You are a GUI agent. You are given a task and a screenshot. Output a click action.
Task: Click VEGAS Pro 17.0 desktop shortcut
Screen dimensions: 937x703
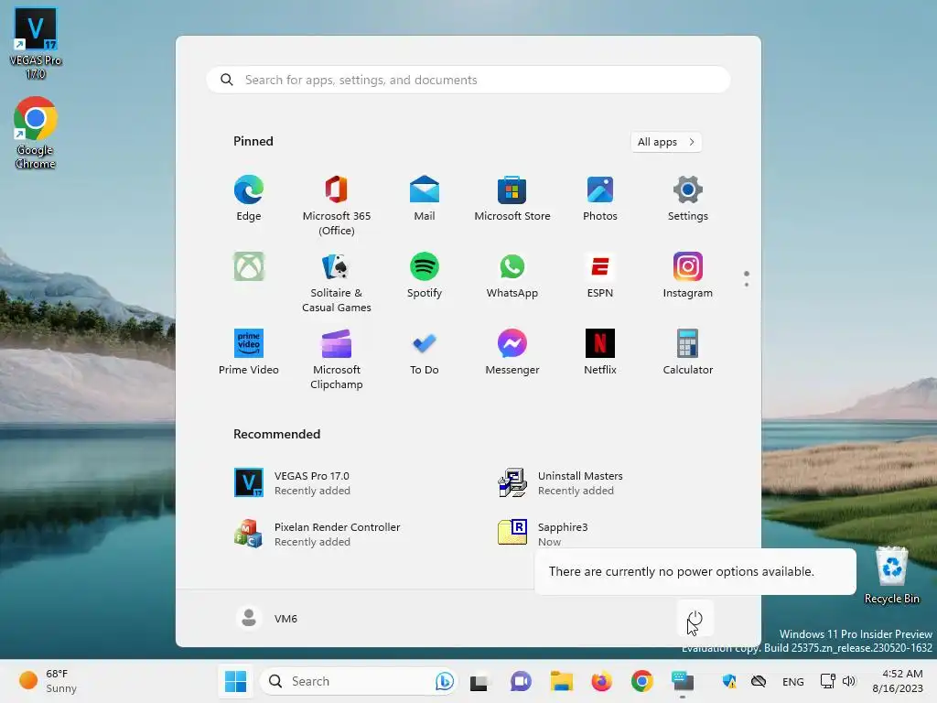[x=36, y=44]
